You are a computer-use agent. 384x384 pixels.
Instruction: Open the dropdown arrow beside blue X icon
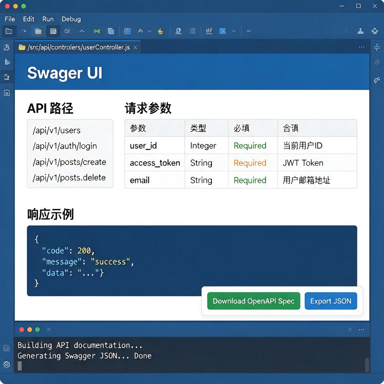coord(234,31)
